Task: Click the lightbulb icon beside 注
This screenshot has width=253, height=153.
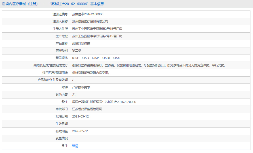Action: (63, 146)
